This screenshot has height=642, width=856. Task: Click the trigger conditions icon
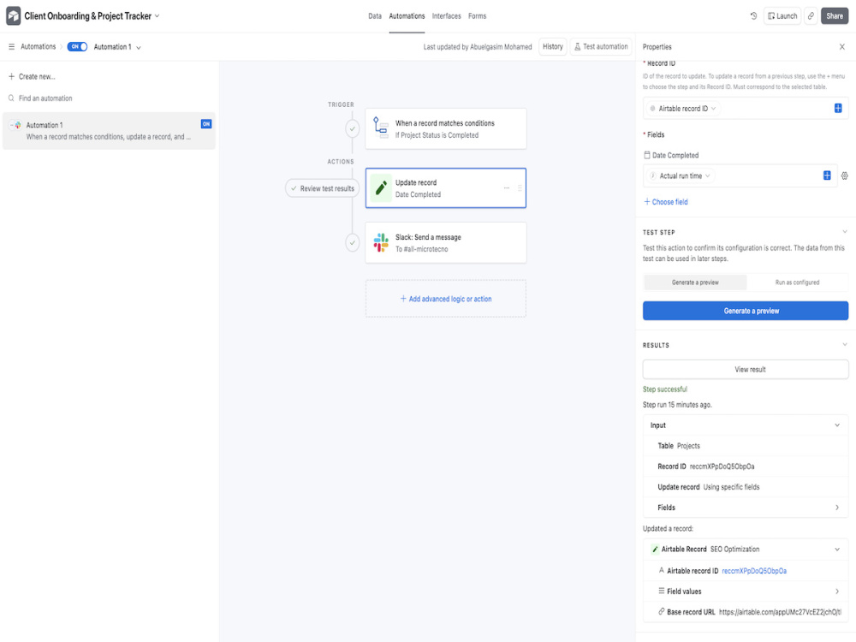tap(381, 128)
